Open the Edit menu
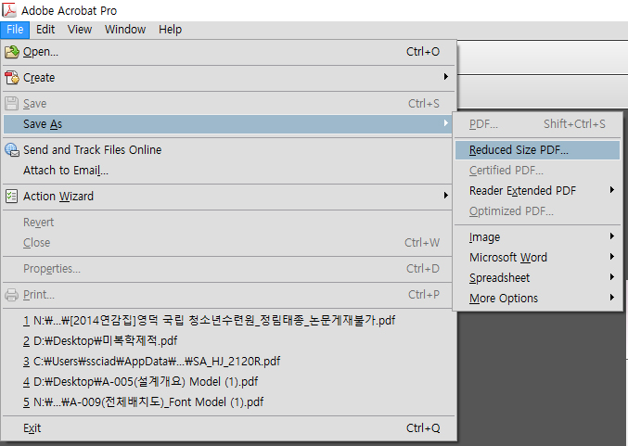This screenshot has height=446, width=628. point(45,30)
